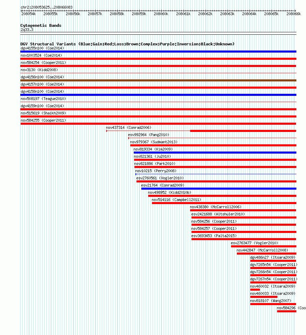This screenshot has height=335, width=306.
Task: Open dgv4157n100 (Coe2014) variant label
Action: tap(42, 85)
